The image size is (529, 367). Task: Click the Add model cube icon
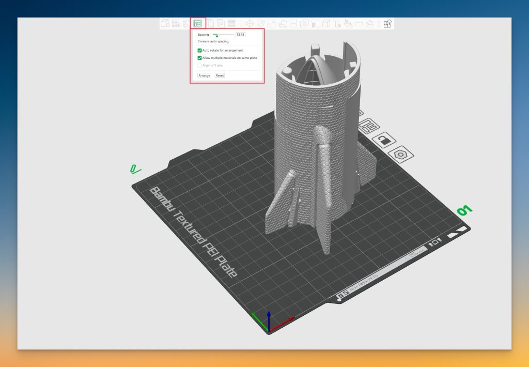pyautogui.click(x=165, y=24)
